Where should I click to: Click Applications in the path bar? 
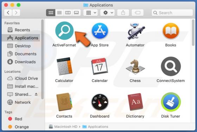(x=95, y=127)
